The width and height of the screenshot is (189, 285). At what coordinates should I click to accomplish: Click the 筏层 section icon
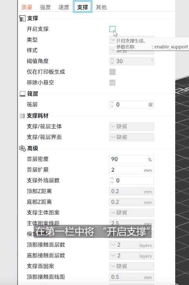point(22,94)
